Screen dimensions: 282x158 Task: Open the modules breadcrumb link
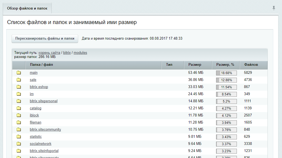pyautogui.click(x=80, y=53)
